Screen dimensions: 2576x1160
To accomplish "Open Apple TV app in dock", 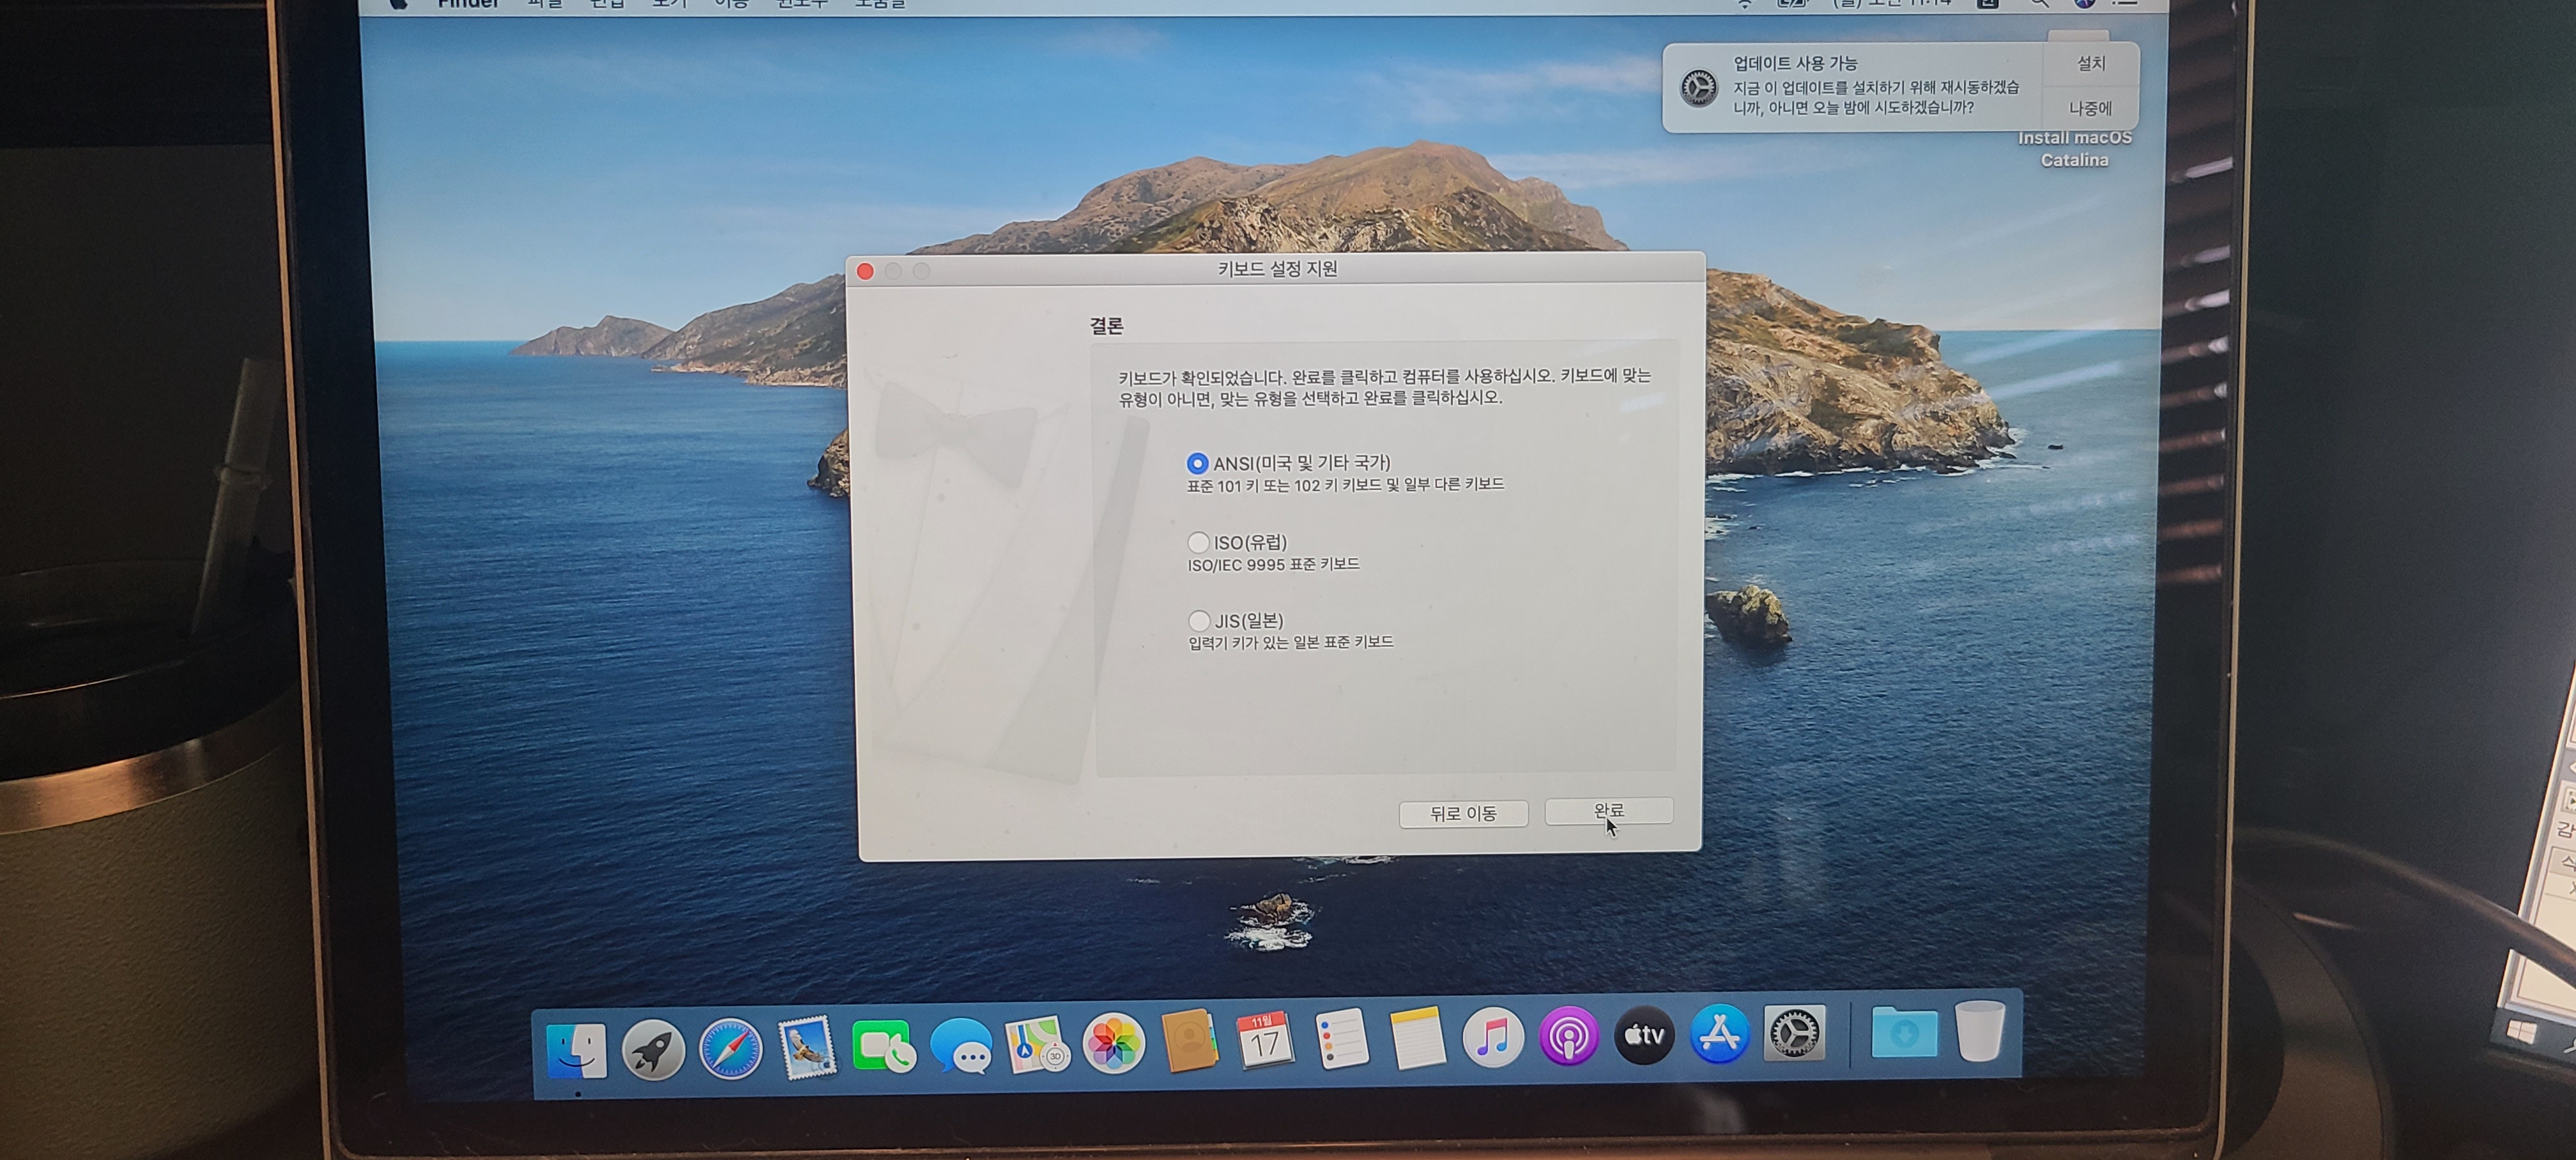I will click(1644, 1035).
